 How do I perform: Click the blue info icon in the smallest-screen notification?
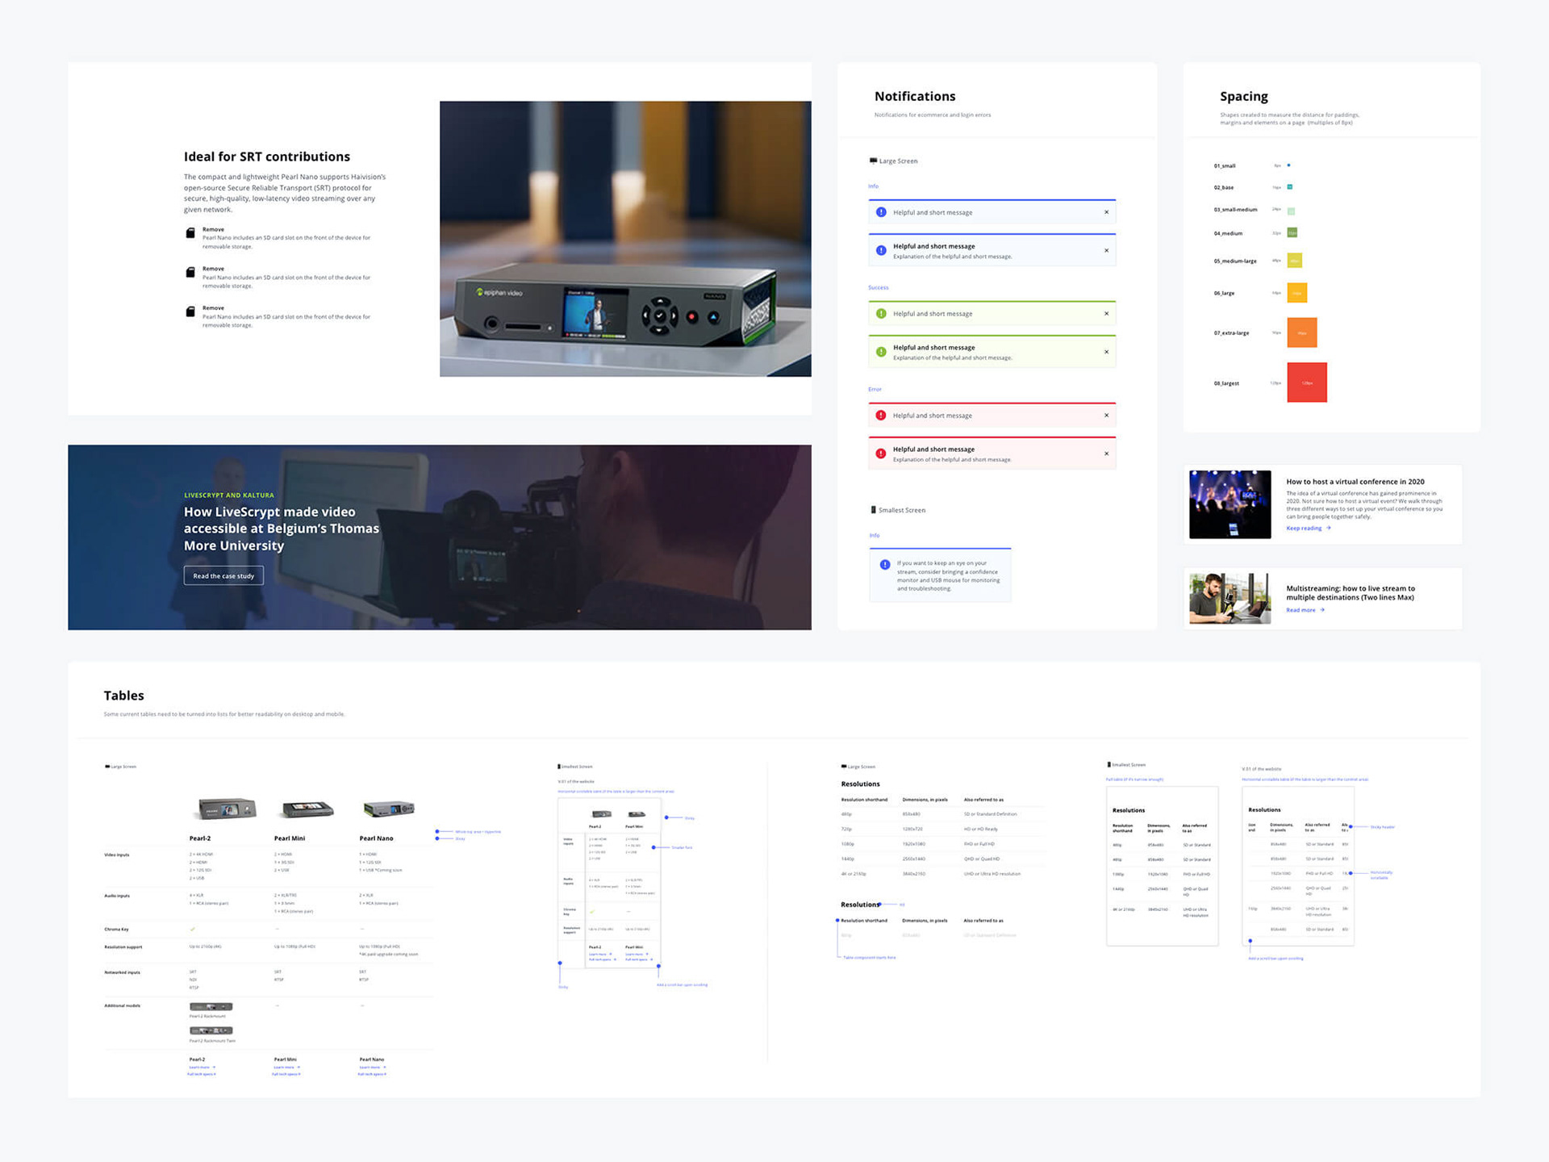885,565
